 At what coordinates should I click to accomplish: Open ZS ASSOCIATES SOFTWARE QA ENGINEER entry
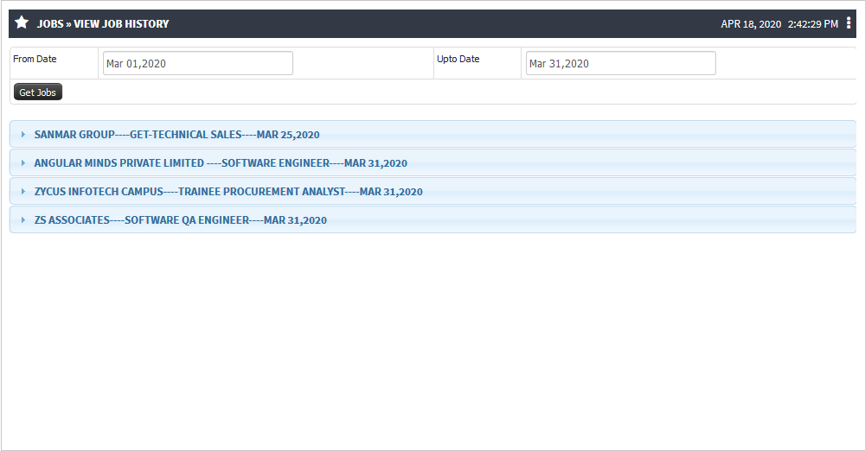[x=433, y=220]
